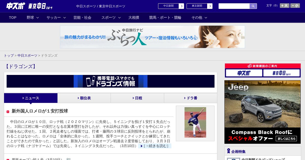The width and height of the screenshot is (305, 160).
Task: Open the Jeep Compass advertisement image
Action: [x=263, y=112]
